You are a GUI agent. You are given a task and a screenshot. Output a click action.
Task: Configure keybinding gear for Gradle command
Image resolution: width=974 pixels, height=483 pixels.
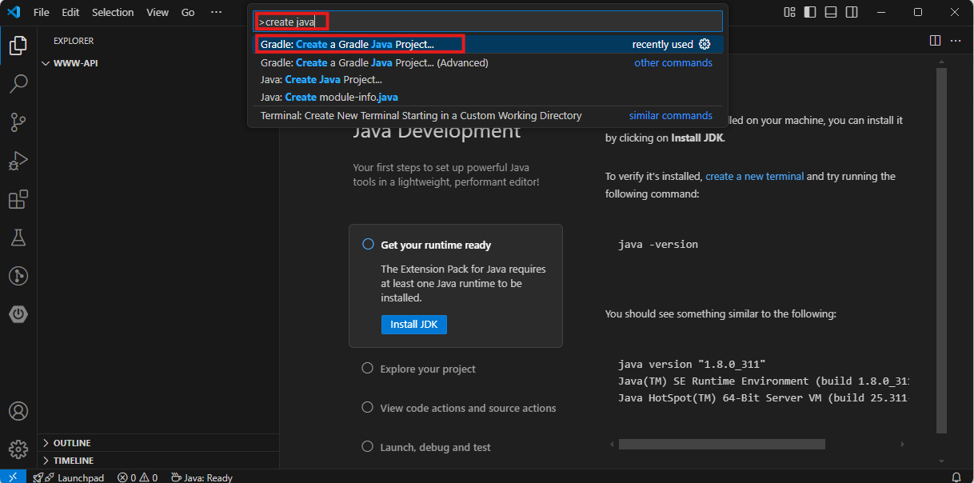point(705,45)
